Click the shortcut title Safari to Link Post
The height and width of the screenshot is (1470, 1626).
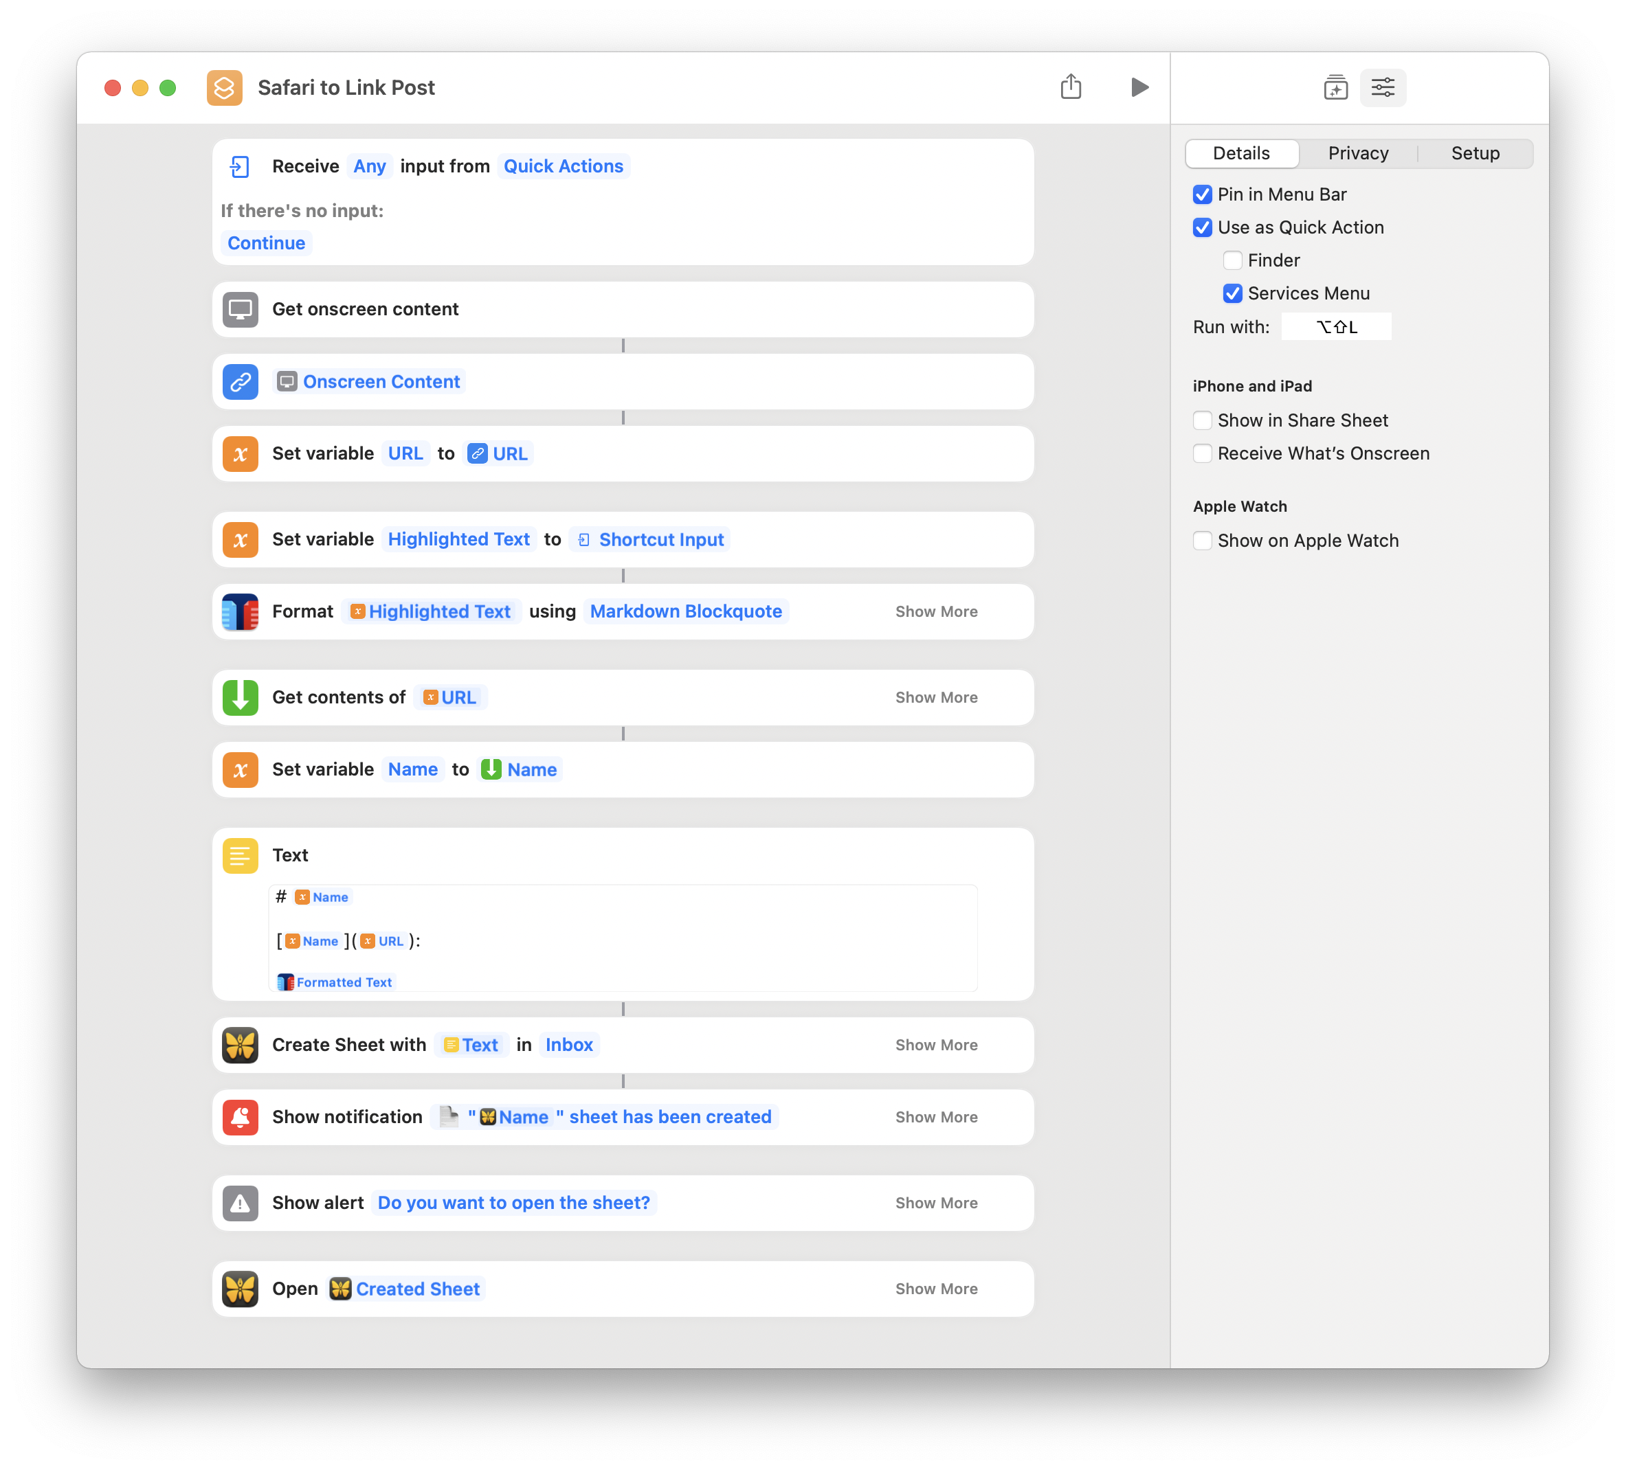(x=346, y=87)
